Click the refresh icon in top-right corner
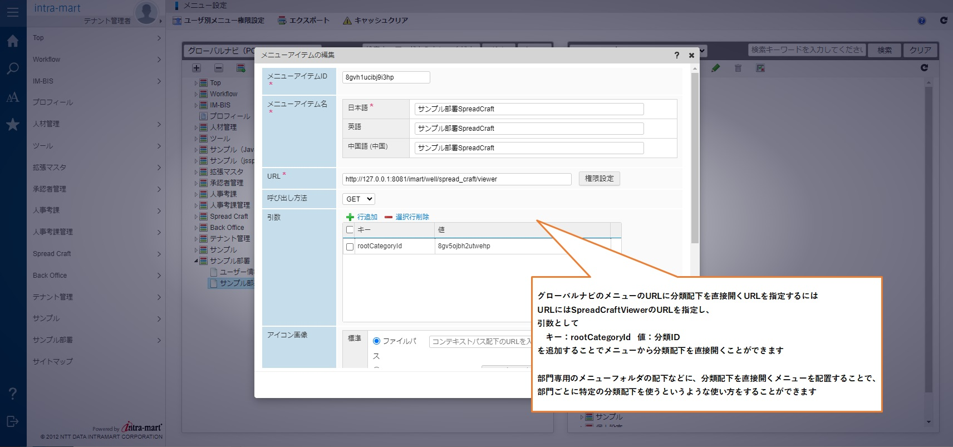953x447 pixels. point(944,21)
